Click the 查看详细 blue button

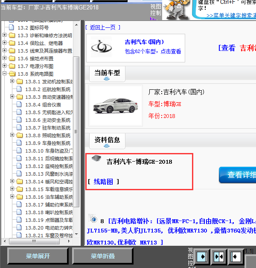238,175
